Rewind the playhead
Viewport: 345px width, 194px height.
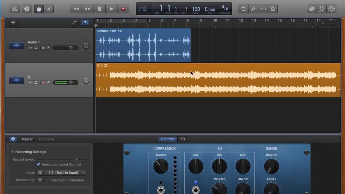(x=76, y=9)
